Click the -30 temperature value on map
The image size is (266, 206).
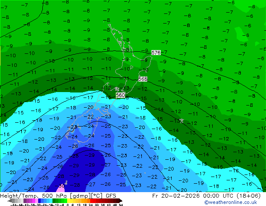click(60, 186)
